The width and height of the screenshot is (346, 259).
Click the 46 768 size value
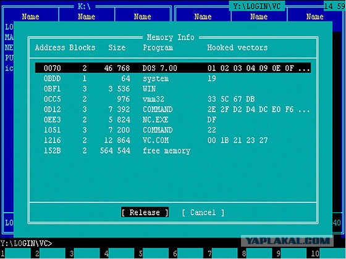pyautogui.click(x=117, y=68)
